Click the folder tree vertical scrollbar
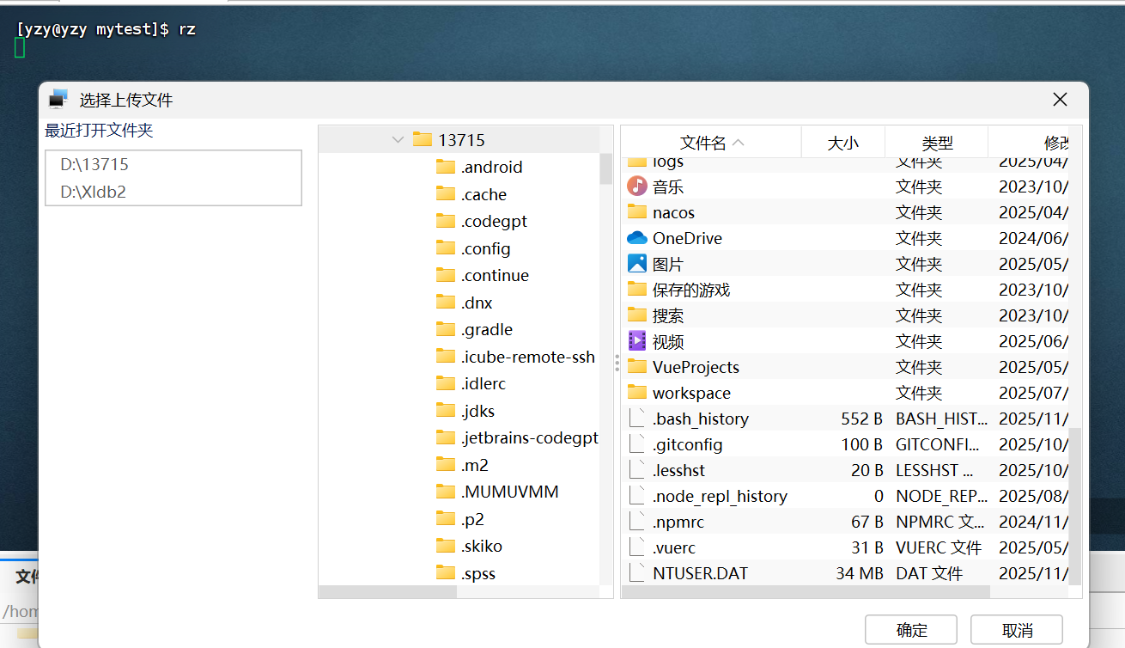1125x648 pixels. [606, 168]
